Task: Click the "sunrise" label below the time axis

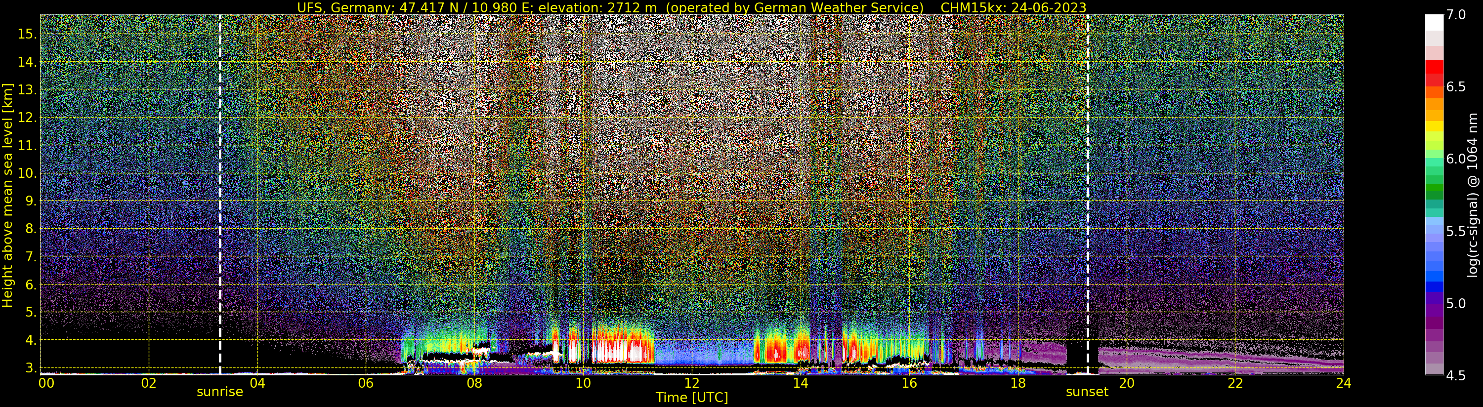Action: (x=220, y=392)
